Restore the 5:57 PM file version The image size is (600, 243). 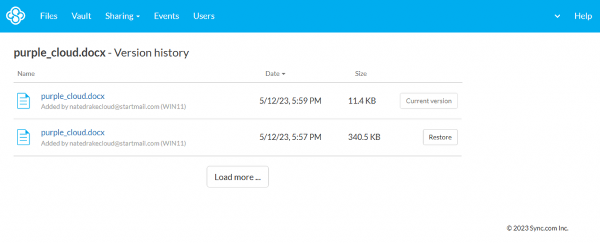pos(440,137)
